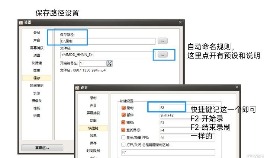This screenshot has width=264, height=158.
Task: Uncheck the 查找目标 hotkey checkbox
Action: (123, 130)
